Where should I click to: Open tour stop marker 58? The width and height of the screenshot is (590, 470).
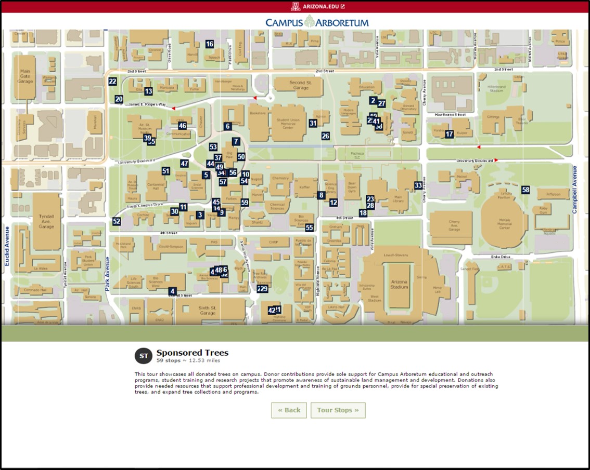tap(525, 190)
